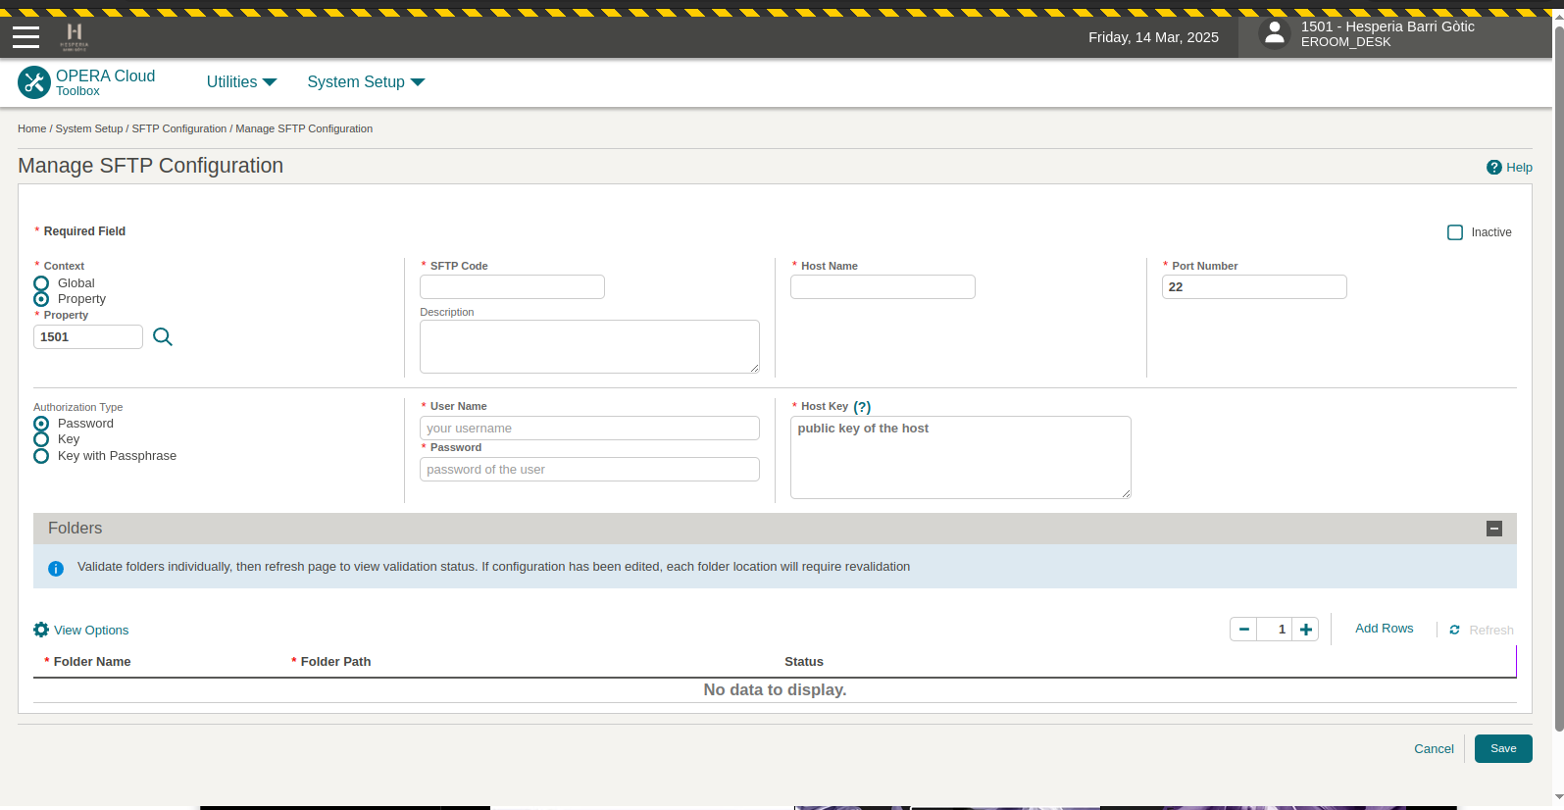Collapse the Folders section

click(1494, 529)
